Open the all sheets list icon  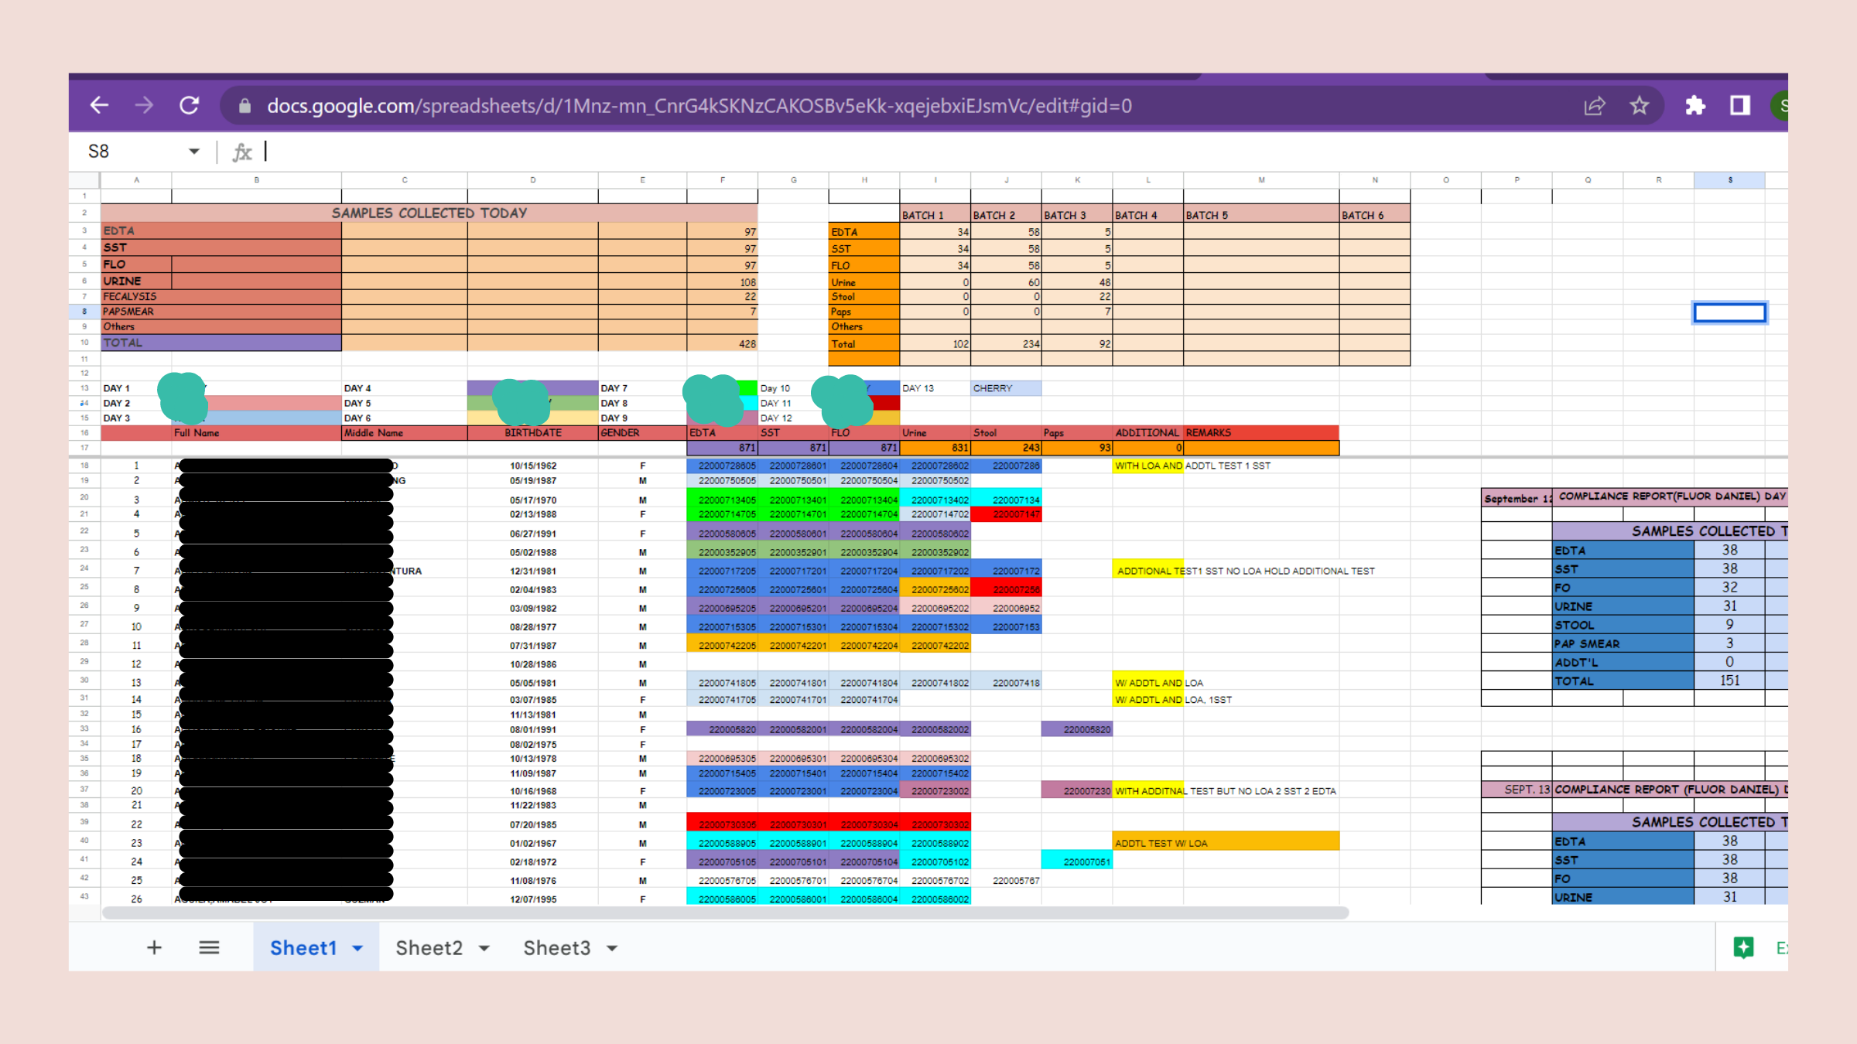(x=209, y=947)
